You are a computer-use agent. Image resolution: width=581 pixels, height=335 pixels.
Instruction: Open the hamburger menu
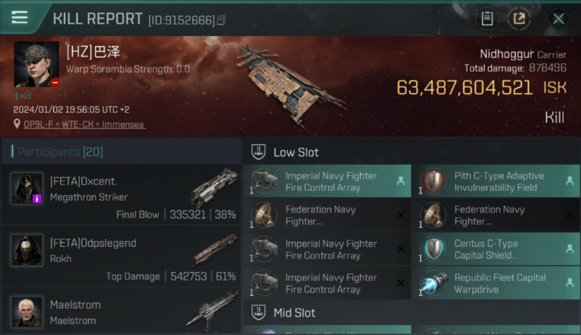coord(20,17)
